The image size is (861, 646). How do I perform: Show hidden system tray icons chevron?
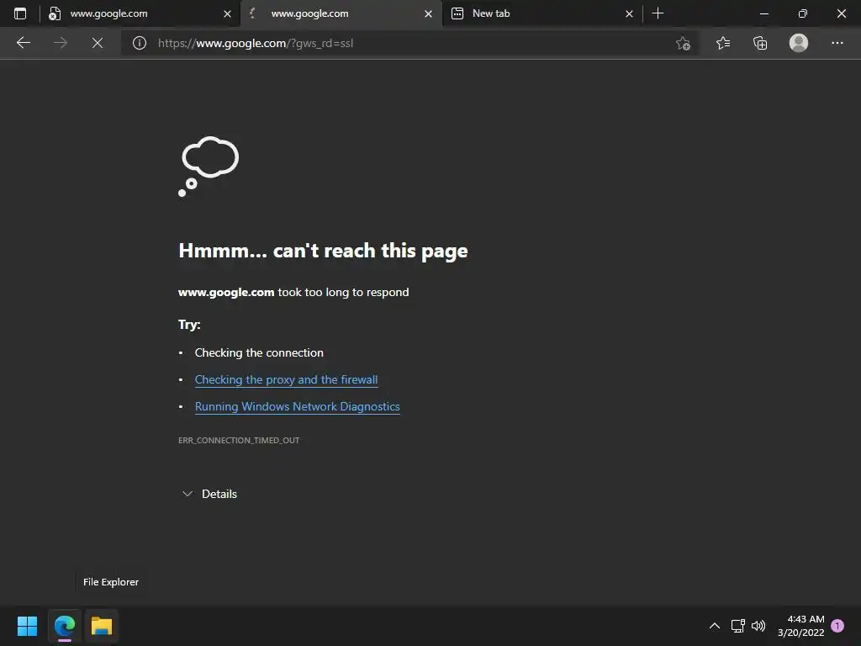pos(715,626)
